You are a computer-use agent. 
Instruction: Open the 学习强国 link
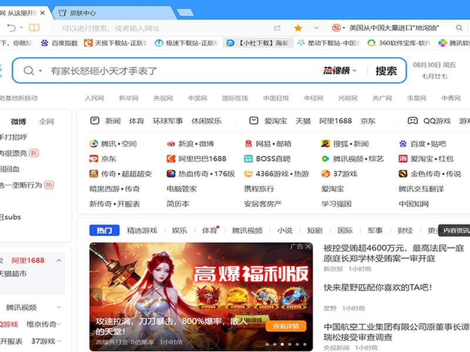[x=336, y=204]
